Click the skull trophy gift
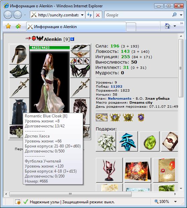 [109, 170]
